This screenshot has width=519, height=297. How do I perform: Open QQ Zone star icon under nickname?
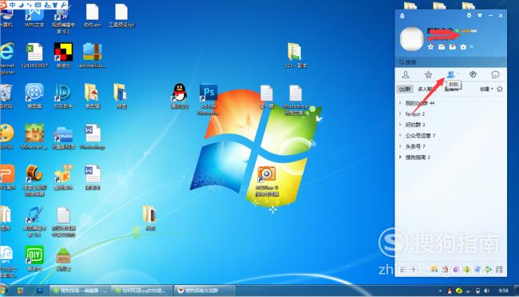point(430,47)
